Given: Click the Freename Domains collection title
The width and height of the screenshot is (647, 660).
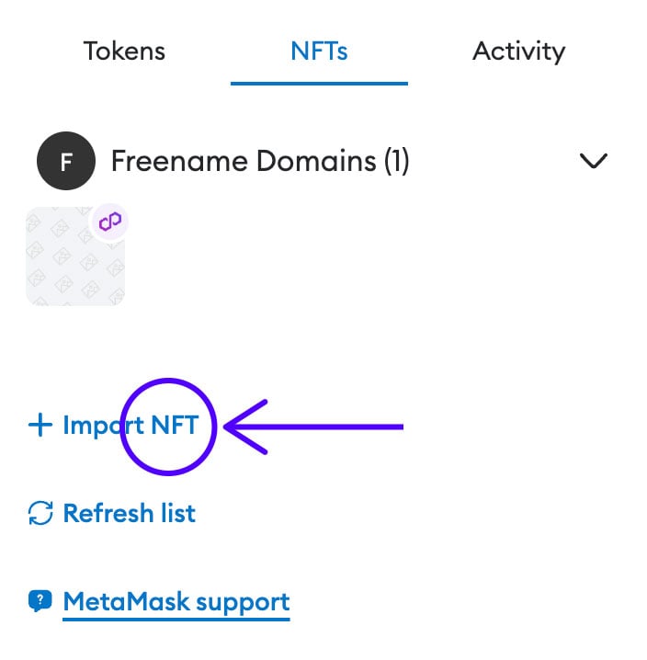Looking at the screenshot, I should tap(244, 162).
